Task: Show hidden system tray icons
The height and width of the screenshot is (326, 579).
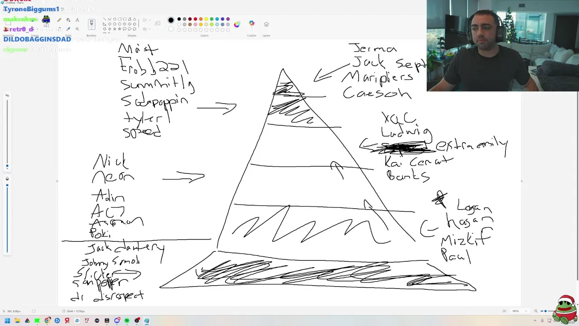Action: pyautogui.click(x=535, y=321)
